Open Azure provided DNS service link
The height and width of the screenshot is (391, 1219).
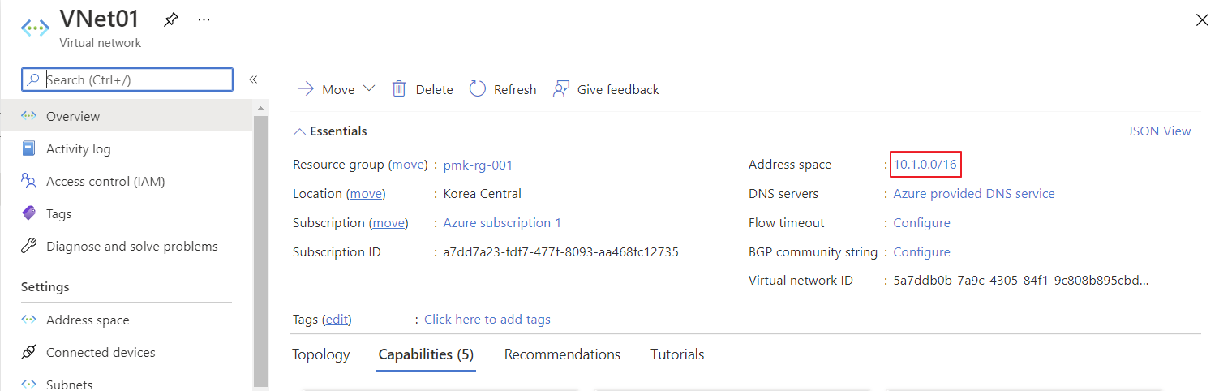974,194
